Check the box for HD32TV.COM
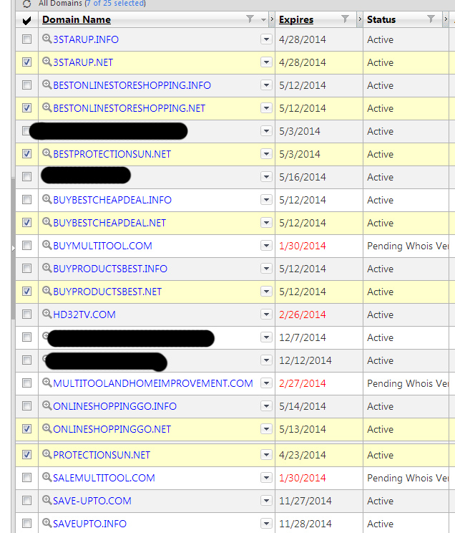Image resolution: width=455 pixels, height=533 pixels. click(x=26, y=314)
